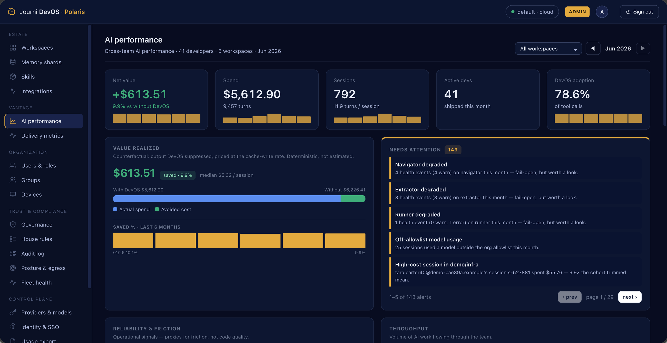
Task: Go to the previous month arrow
Action: [593, 48]
